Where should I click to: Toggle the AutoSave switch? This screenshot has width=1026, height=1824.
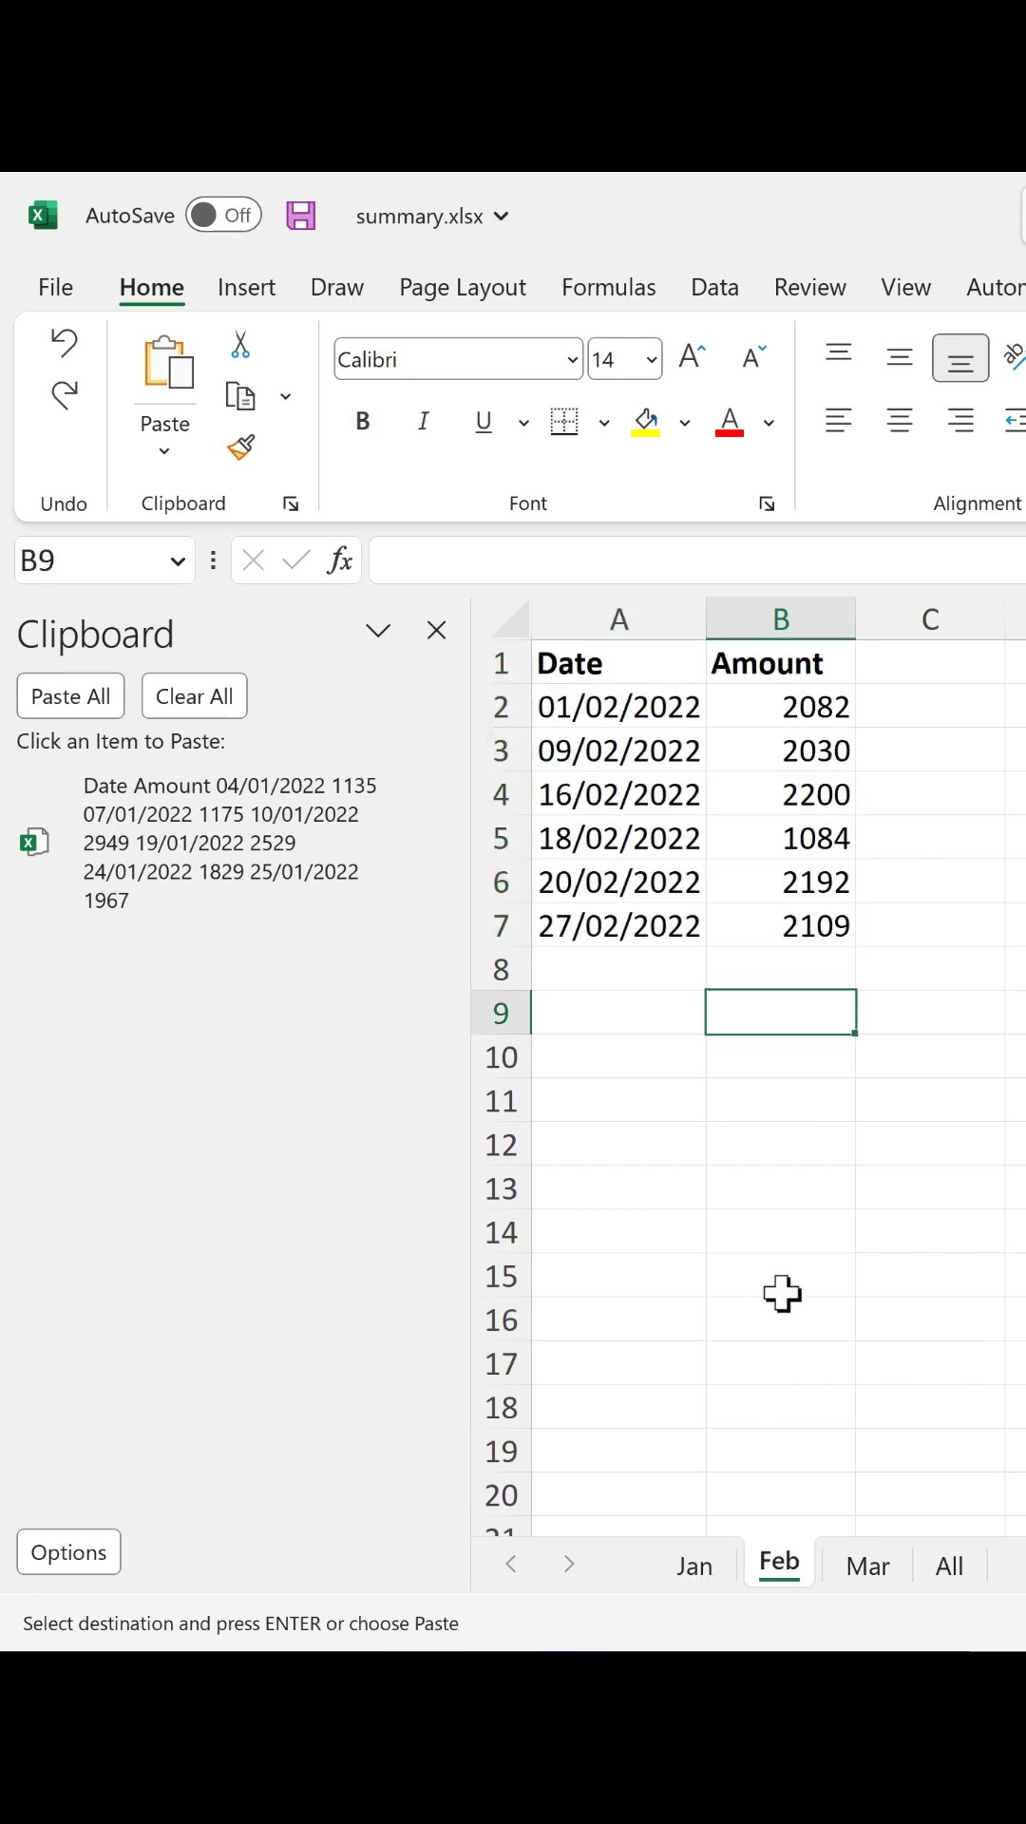tap(223, 216)
